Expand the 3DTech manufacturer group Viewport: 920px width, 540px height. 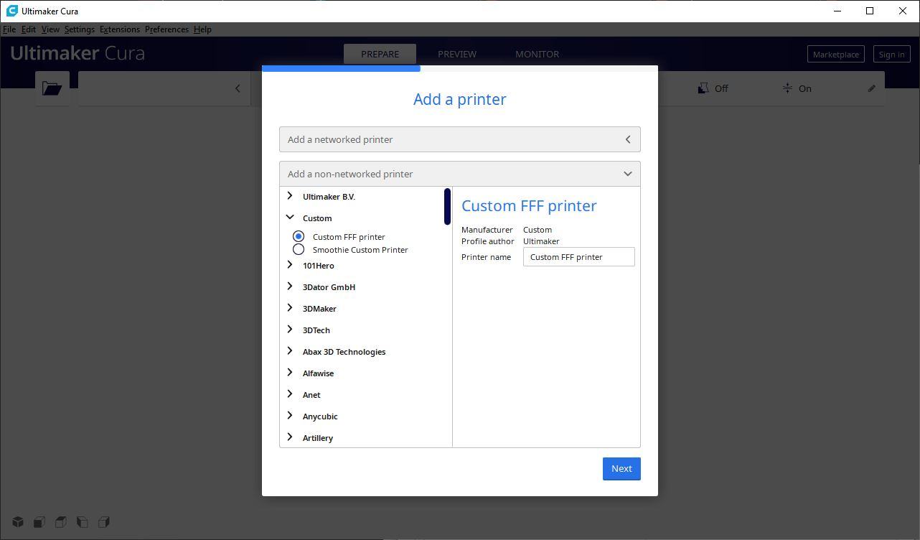click(x=290, y=330)
